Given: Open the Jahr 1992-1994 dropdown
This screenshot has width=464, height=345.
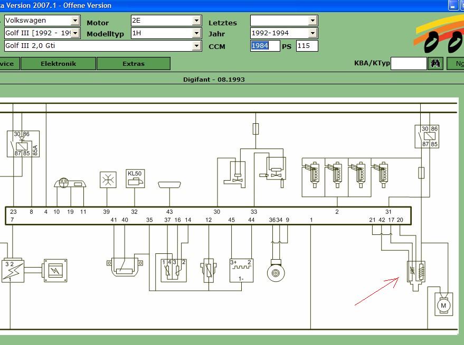Looking at the screenshot, I should (x=313, y=33).
